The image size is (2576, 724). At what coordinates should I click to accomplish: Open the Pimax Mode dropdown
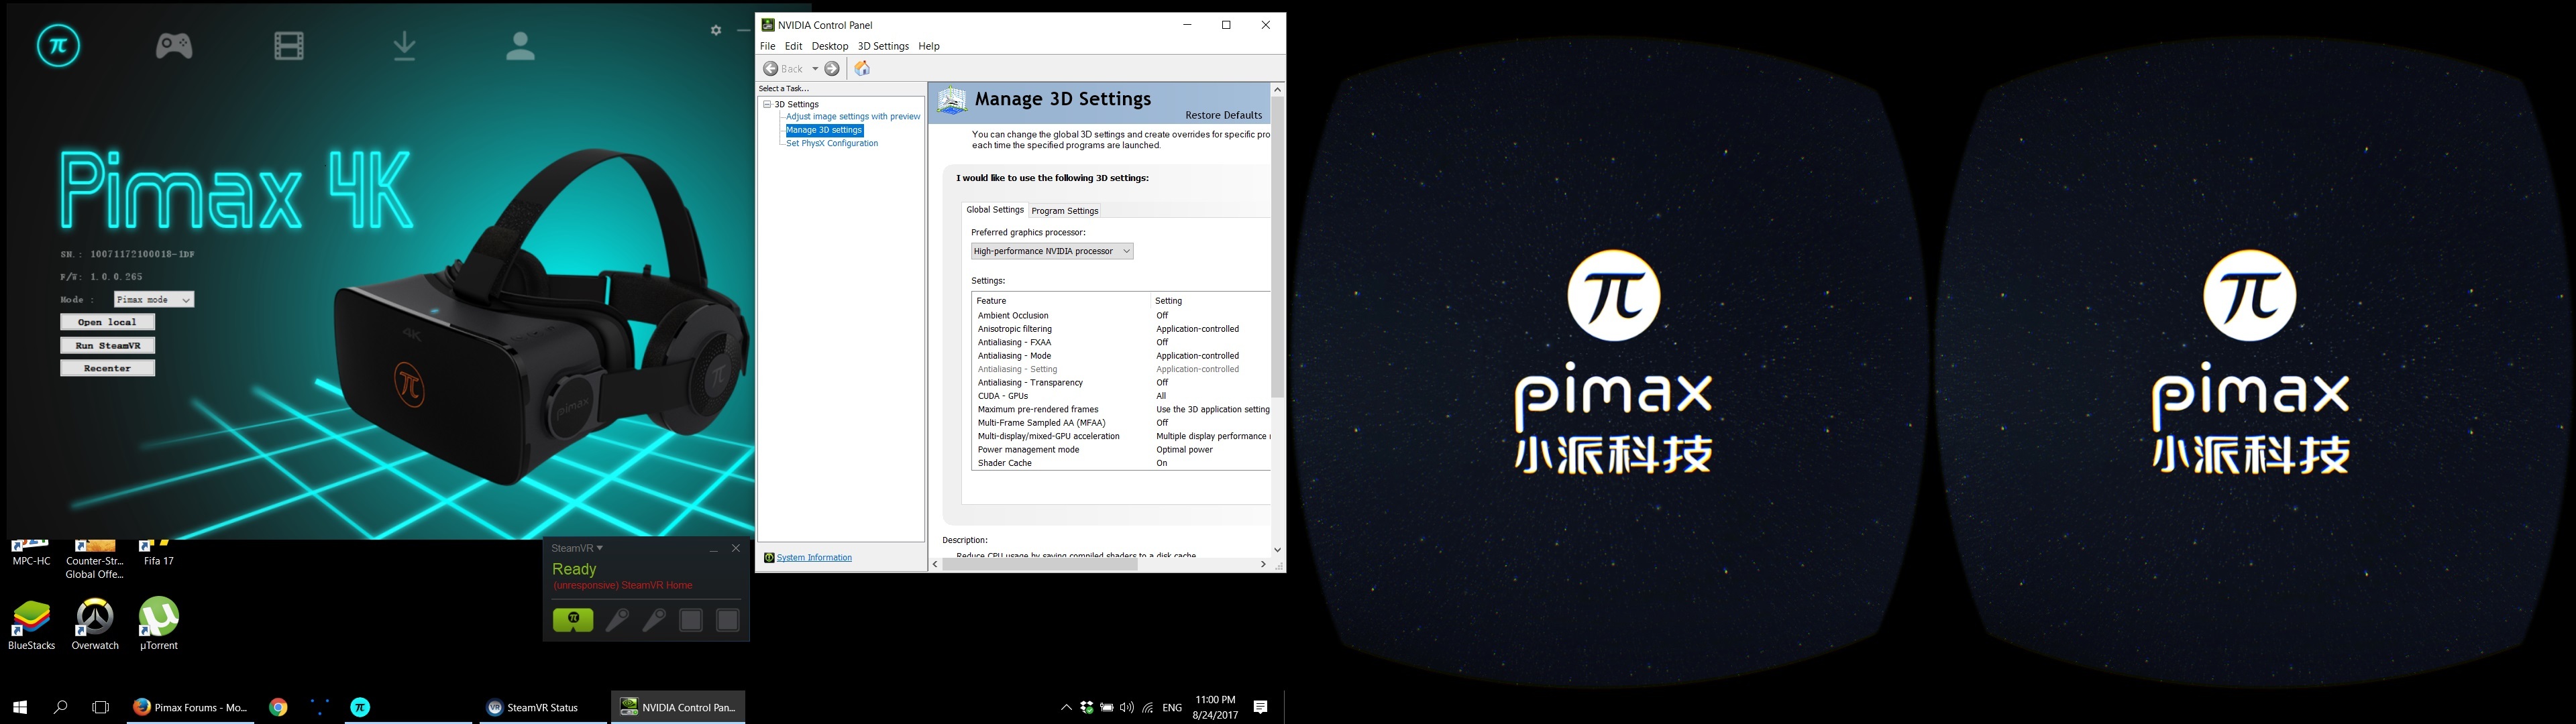click(153, 299)
